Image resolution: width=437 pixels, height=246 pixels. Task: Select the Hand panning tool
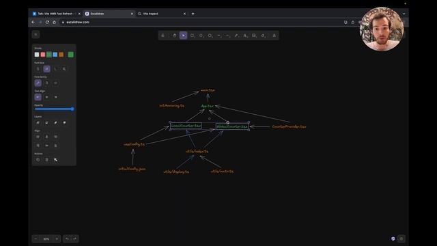pyautogui.click(x=175, y=36)
